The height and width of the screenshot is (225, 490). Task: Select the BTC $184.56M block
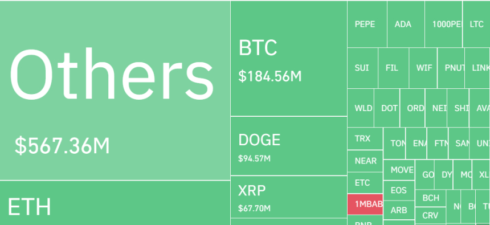point(289,59)
